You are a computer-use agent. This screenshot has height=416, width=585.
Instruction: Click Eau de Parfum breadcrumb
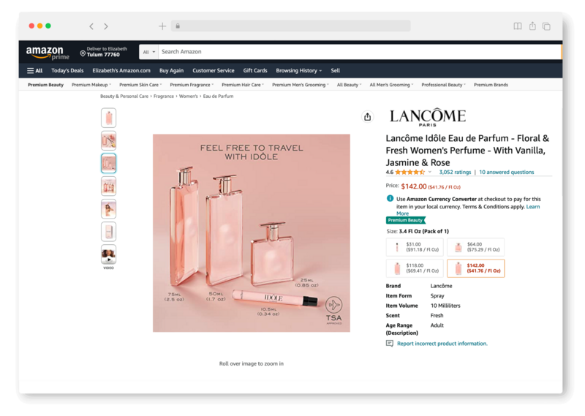tap(218, 97)
